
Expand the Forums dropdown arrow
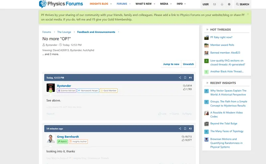[130, 4]
